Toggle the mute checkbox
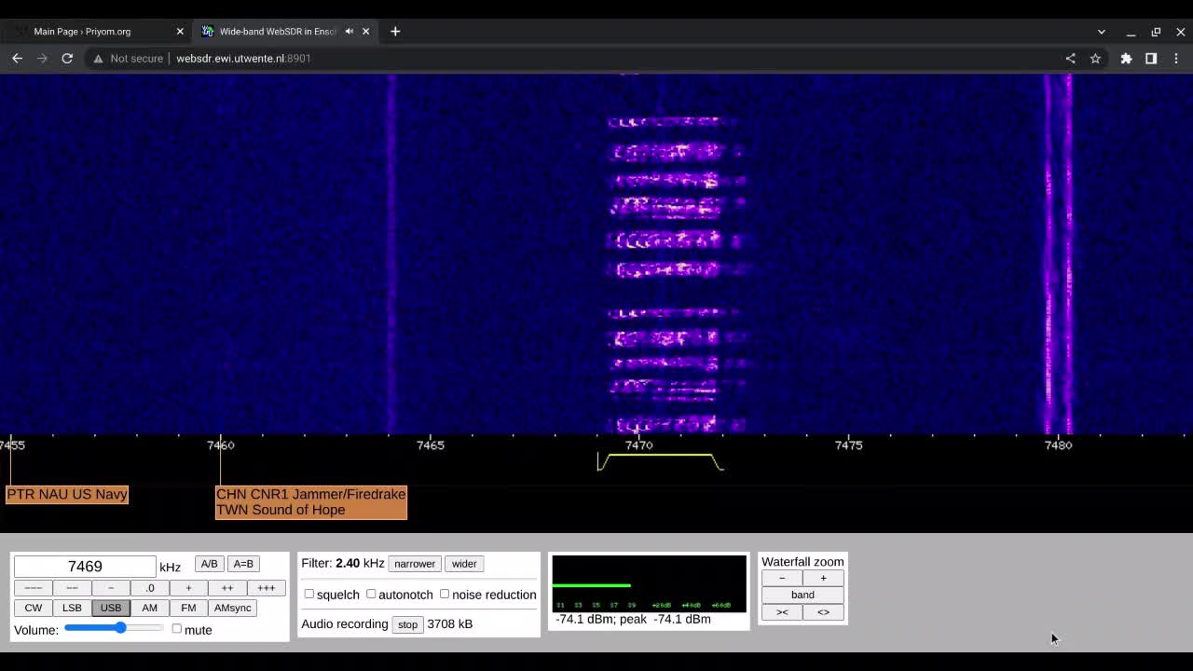This screenshot has height=671, width=1193. point(176,629)
